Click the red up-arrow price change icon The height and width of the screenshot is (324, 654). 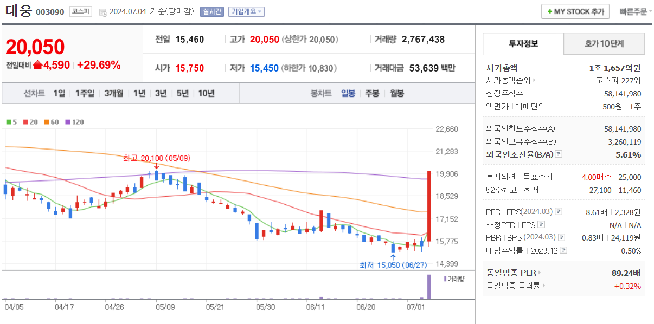(37, 65)
